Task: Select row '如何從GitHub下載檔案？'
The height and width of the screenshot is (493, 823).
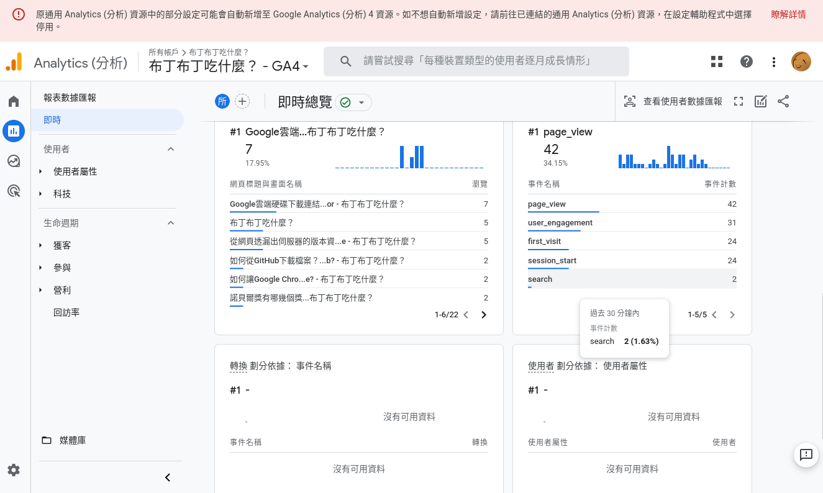Action: 359,261
